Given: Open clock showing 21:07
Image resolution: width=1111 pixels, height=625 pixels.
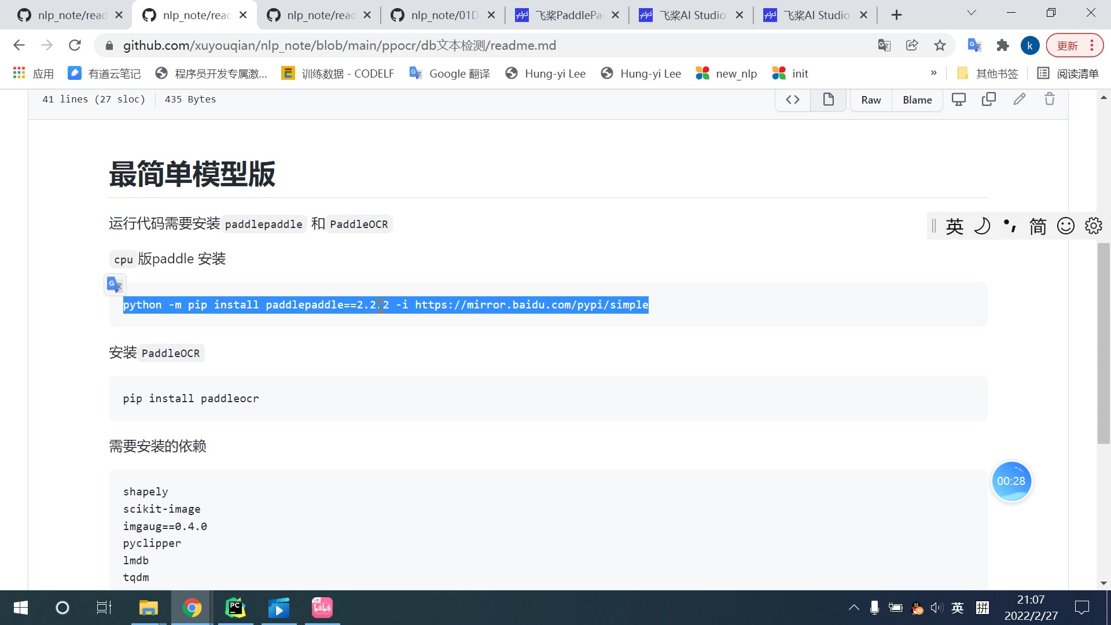Looking at the screenshot, I should pyautogui.click(x=1031, y=608).
